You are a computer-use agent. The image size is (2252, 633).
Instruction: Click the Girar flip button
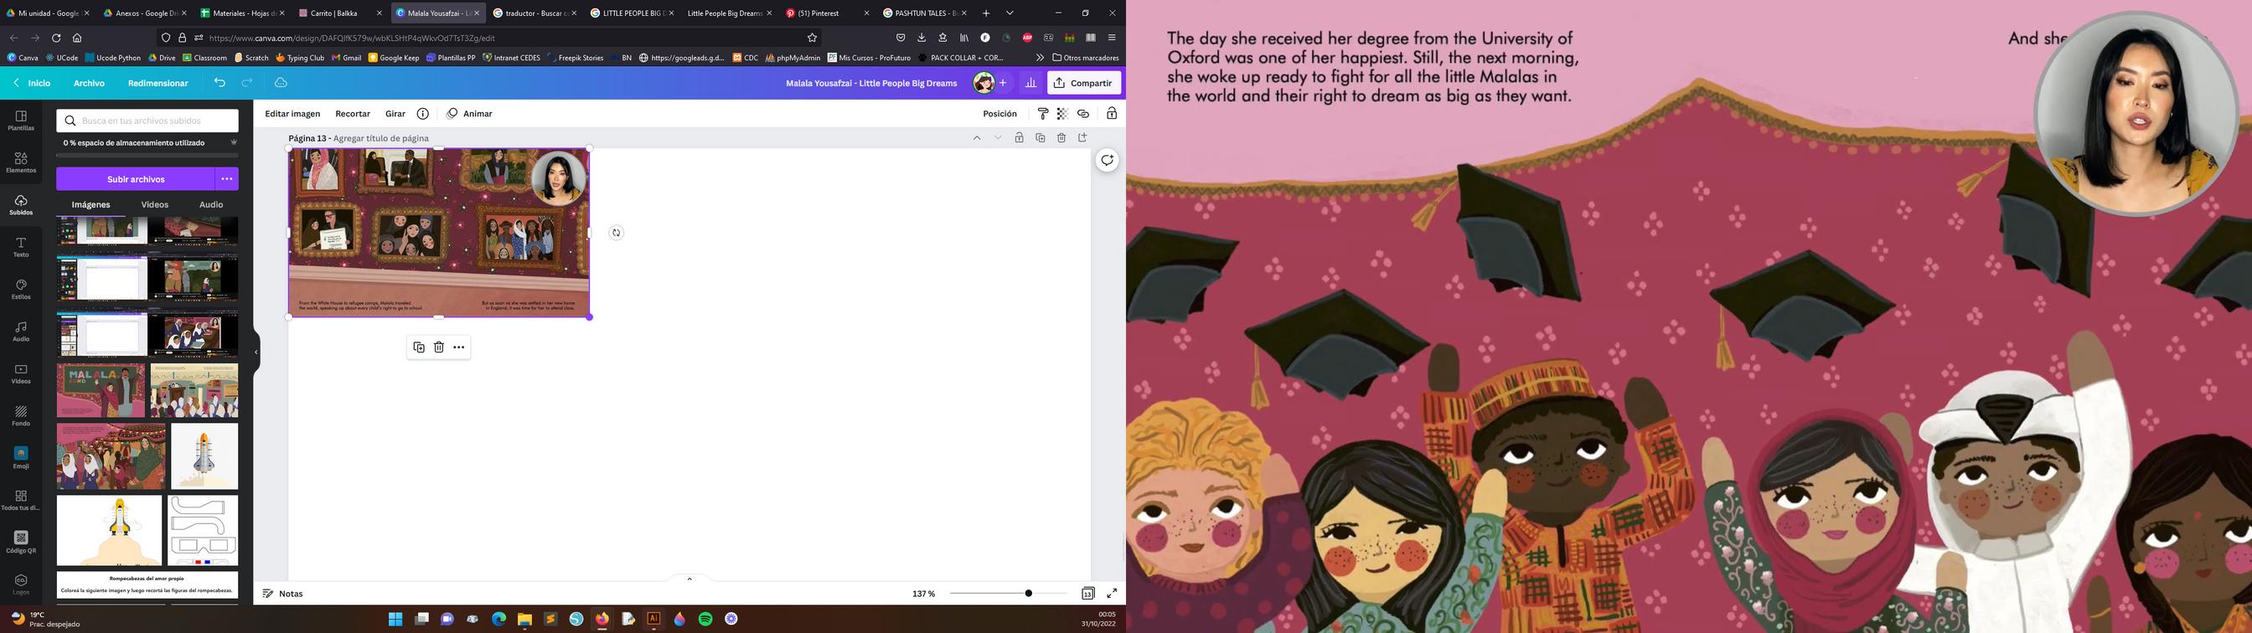(x=395, y=114)
